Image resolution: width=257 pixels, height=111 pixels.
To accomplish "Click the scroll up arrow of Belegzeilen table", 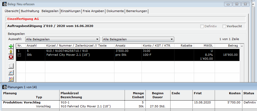I will point(242,46).
